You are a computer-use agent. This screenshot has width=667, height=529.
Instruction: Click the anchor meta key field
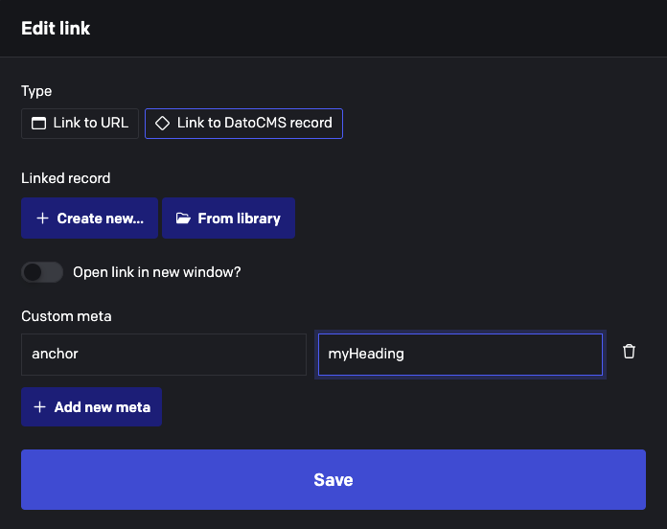[164, 355]
